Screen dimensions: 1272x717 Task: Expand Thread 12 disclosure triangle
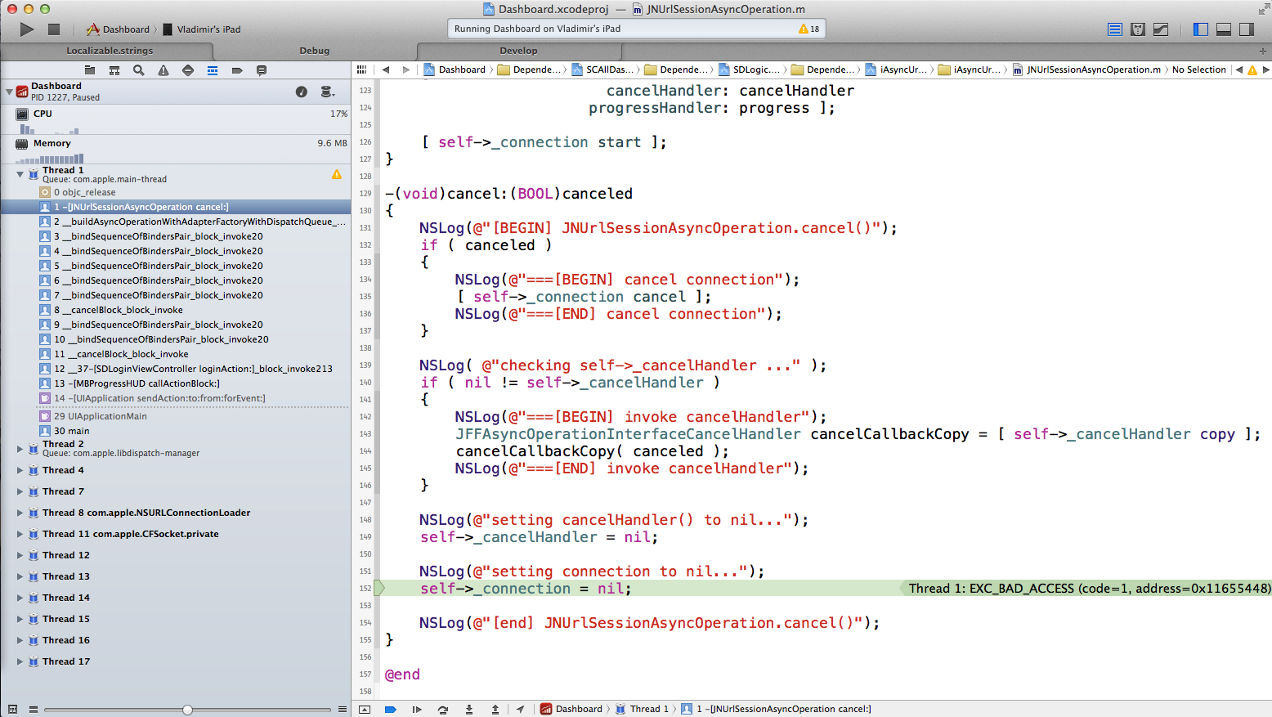point(20,555)
